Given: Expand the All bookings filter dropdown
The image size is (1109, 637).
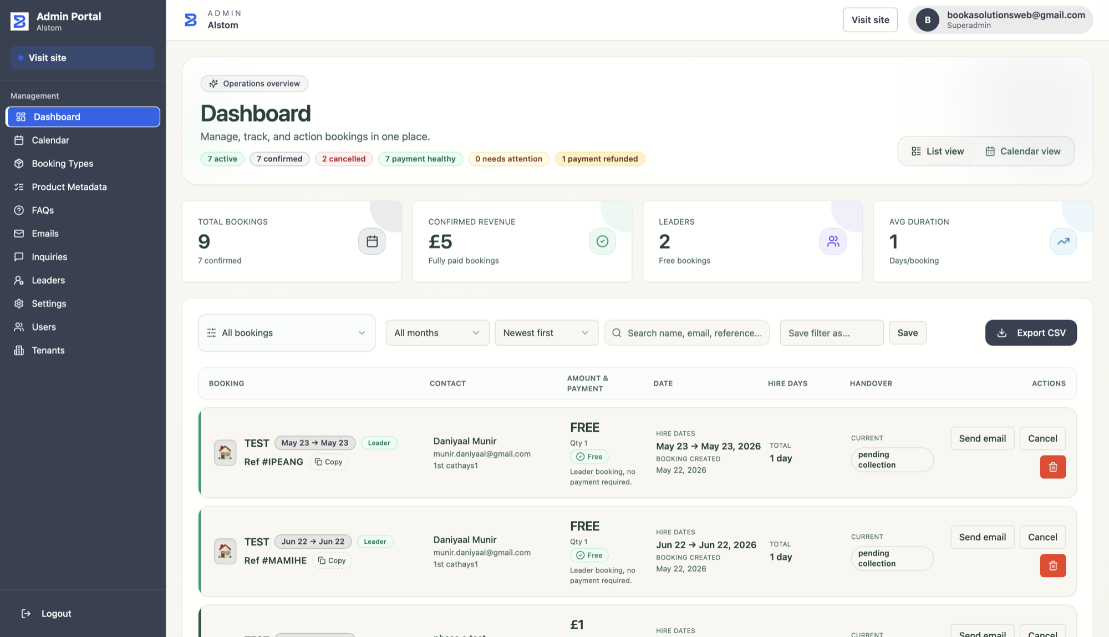Looking at the screenshot, I should [x=287, y=333].
